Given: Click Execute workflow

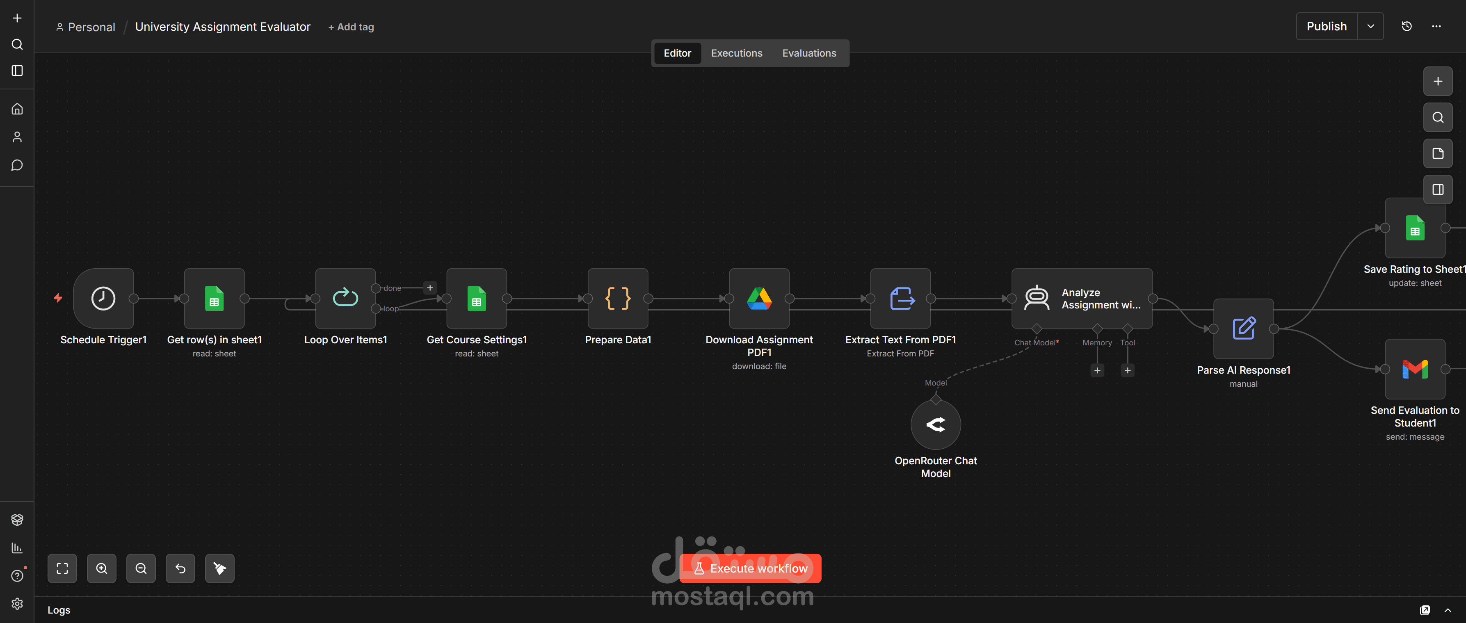Looking at the screenshot, I should click(x=750, y=568).
